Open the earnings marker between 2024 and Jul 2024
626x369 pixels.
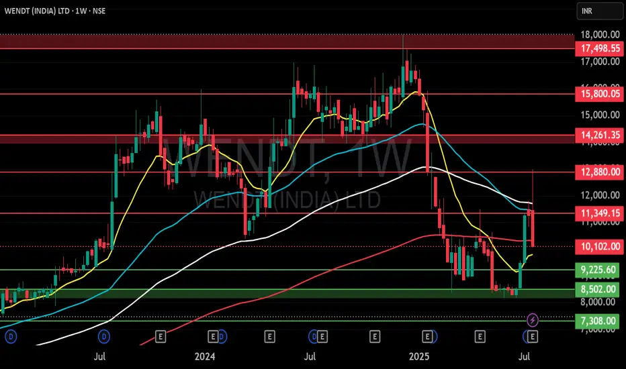269,337
